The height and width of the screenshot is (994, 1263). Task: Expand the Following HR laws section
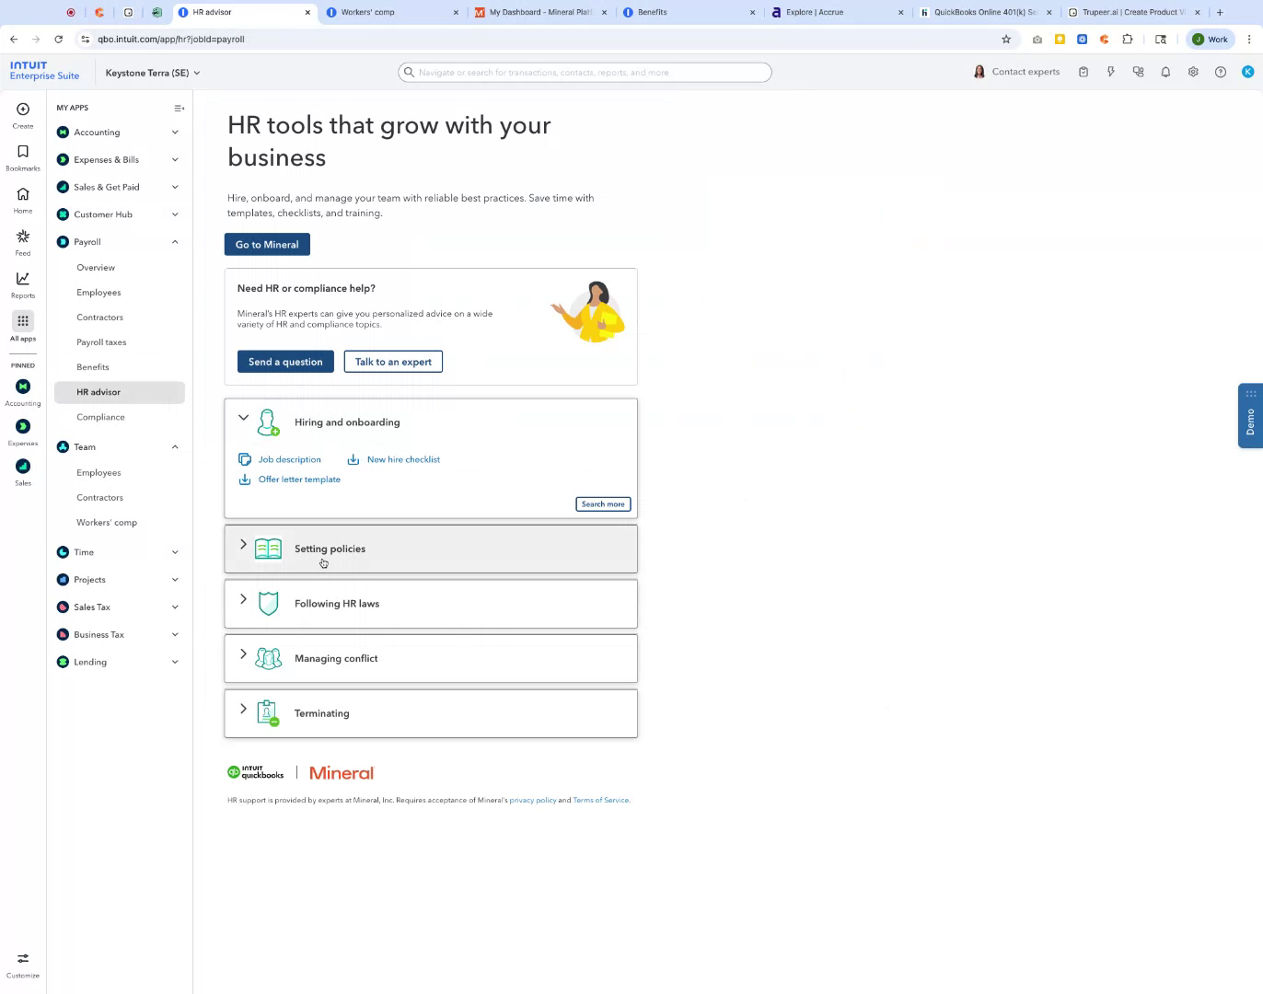(431, 604)
